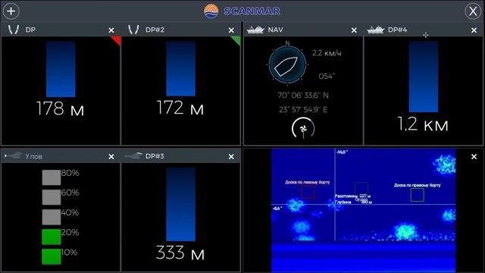The image size is (485, 273).
Task: Click longitude 23° 57' 54.9" E
Action: pos(303,109)
